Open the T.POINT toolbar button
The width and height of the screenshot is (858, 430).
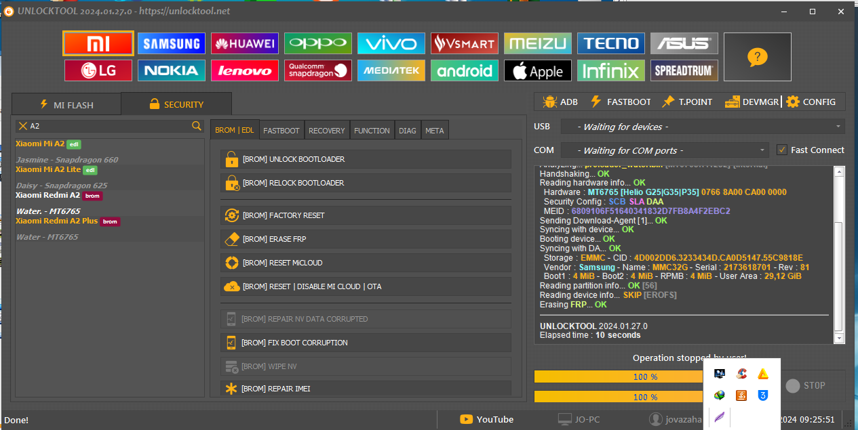click(x=687, y=102)
